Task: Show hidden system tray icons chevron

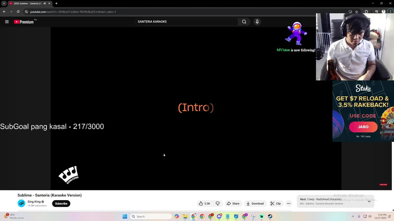Action: pos(353,216)
